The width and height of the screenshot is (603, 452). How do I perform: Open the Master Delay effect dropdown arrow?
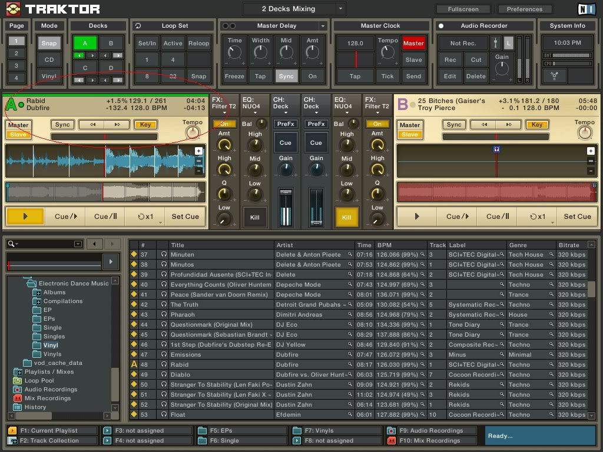(323, 26)
